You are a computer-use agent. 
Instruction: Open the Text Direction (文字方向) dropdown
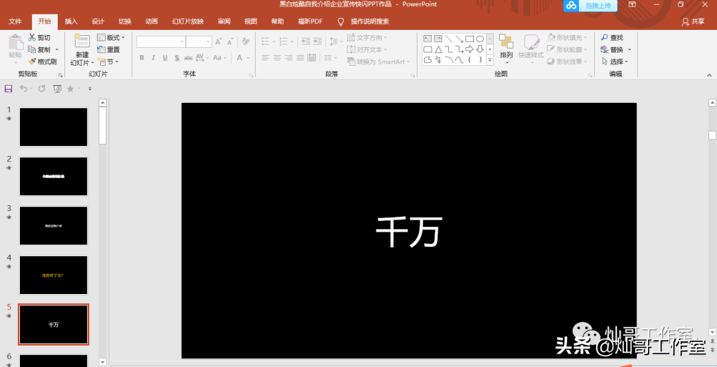(366, 37)
